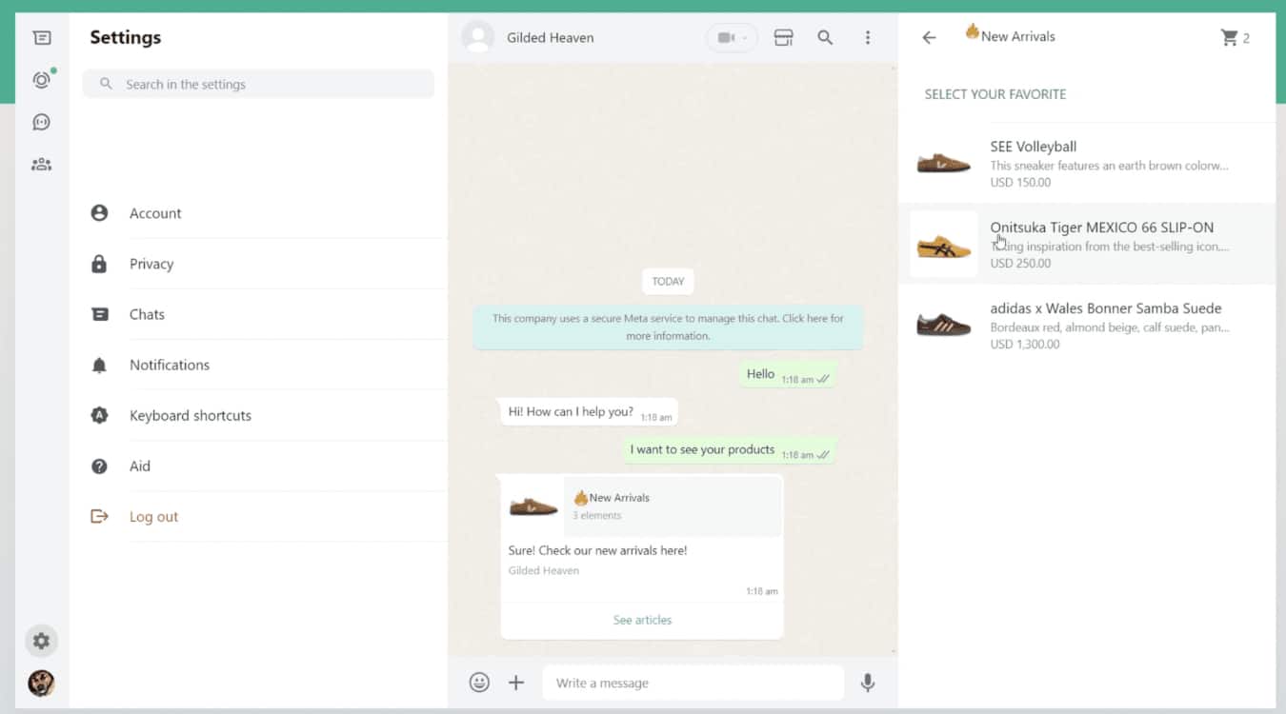
Task: Click the search icon in chat header
Action: 825,38
